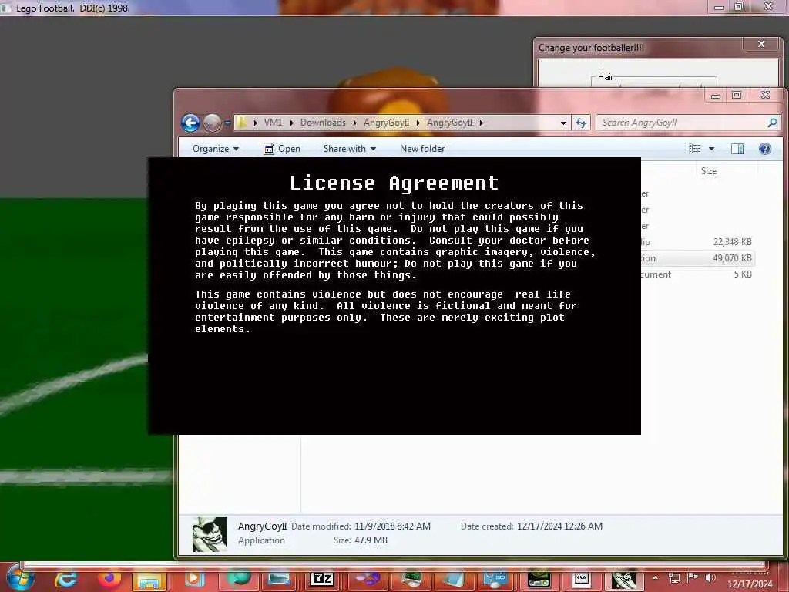Switch to the AngryGoyII face icon on the taskbar
789x592 pixels.
pos(624,580)
